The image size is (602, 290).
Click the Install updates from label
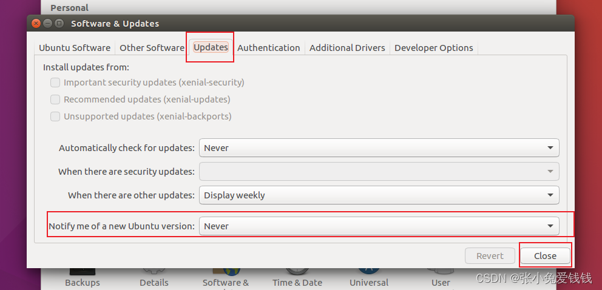tap(86, 67)
